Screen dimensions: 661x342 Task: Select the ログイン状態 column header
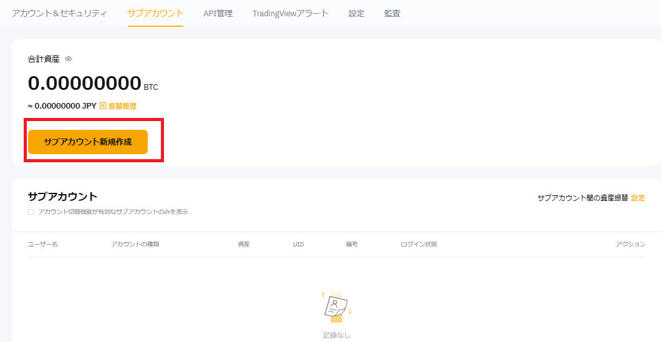(x=418, y=244)
